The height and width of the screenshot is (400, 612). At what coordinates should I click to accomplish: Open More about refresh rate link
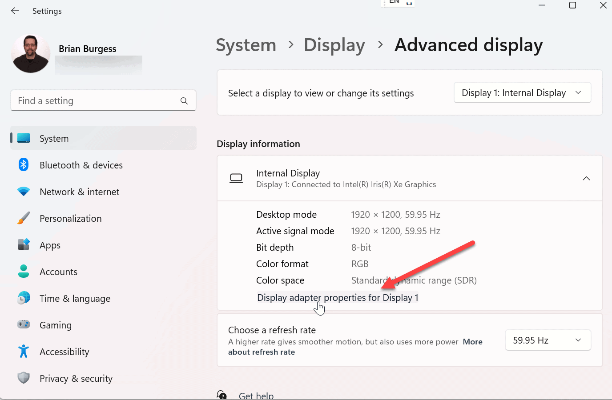(472, 342)
